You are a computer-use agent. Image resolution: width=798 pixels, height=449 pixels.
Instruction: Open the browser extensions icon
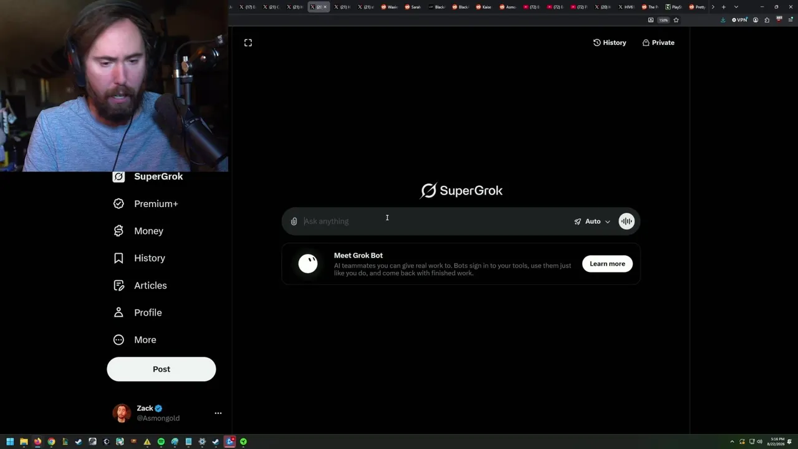coord(767,20)
